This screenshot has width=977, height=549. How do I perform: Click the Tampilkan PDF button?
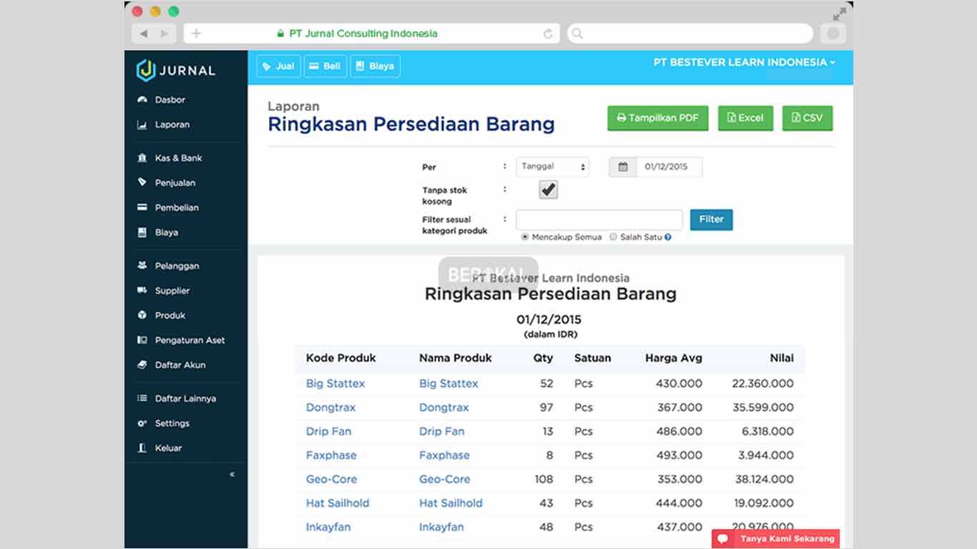point(658,118)
